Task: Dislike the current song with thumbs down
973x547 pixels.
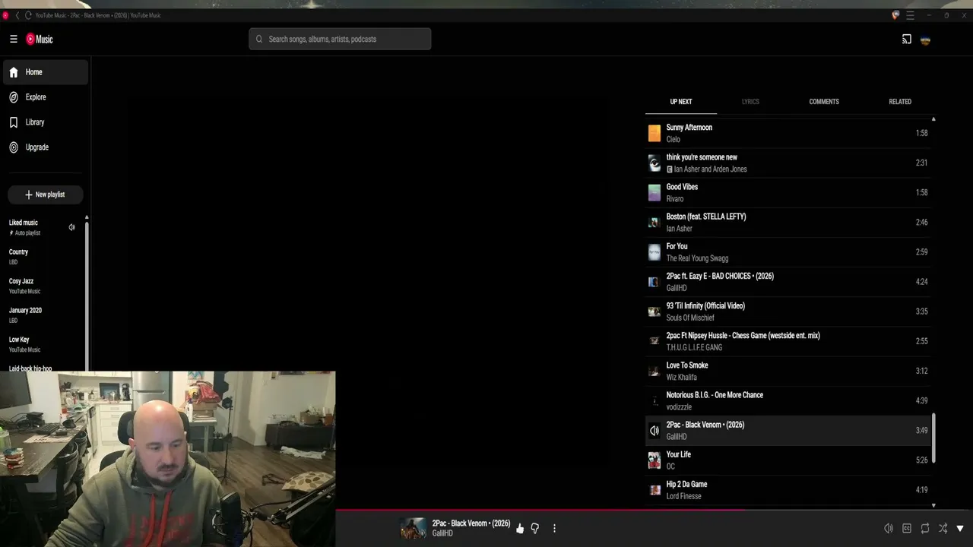Action: (535, 529)
